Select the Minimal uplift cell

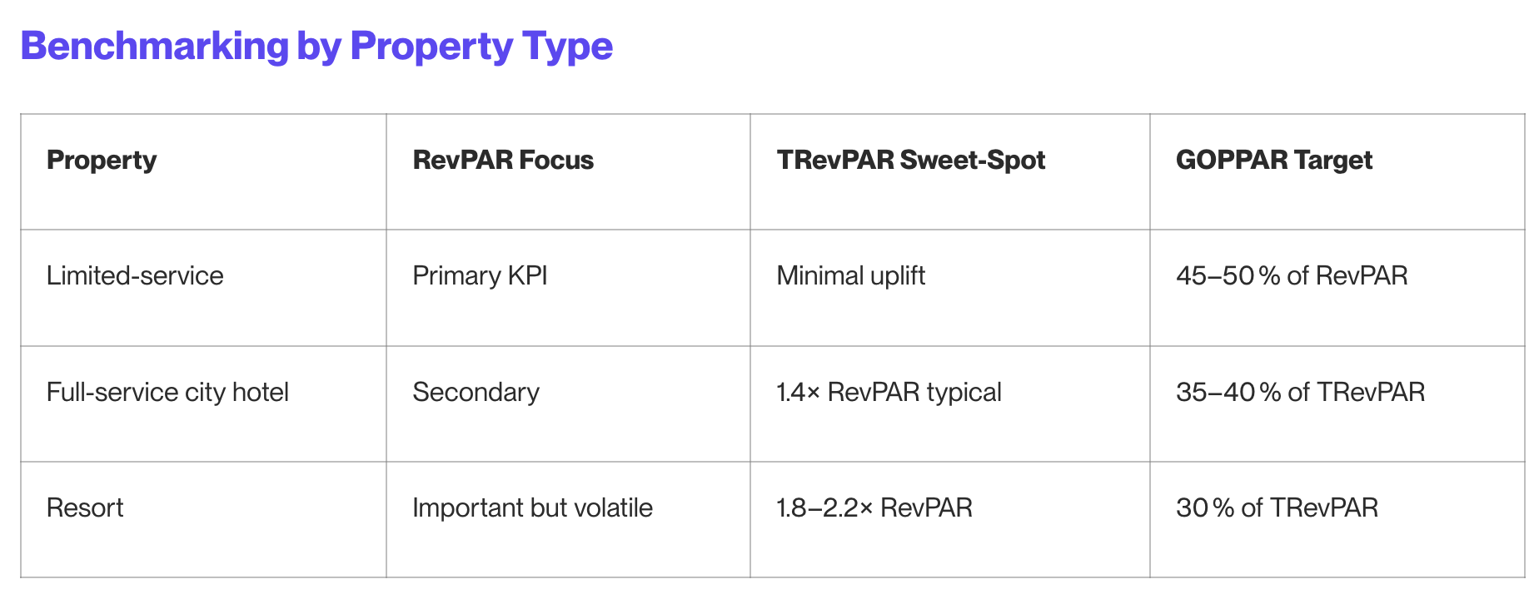click(850, 275)
